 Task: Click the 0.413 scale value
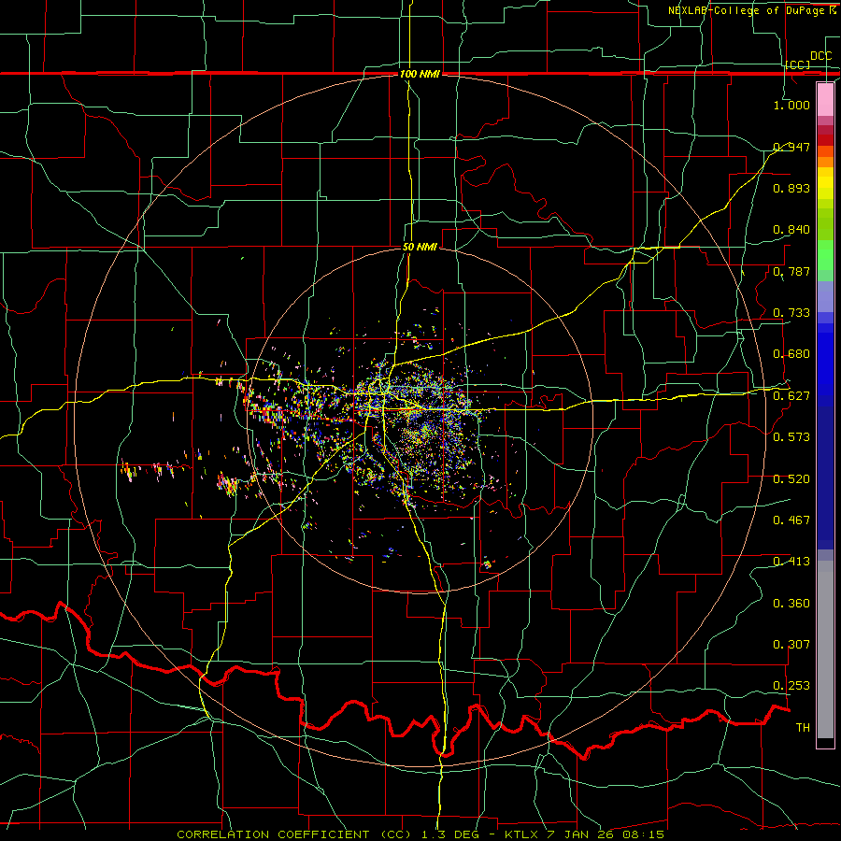[791, 561]
